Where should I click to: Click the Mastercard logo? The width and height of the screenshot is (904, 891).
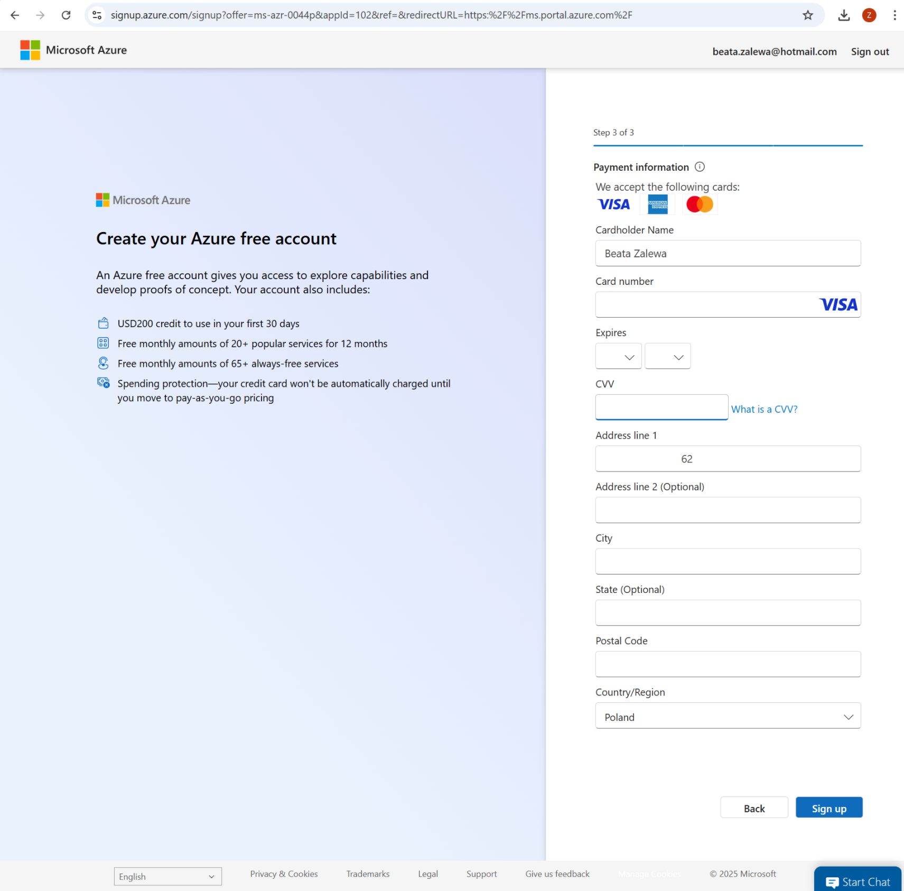tap(700, 204)
